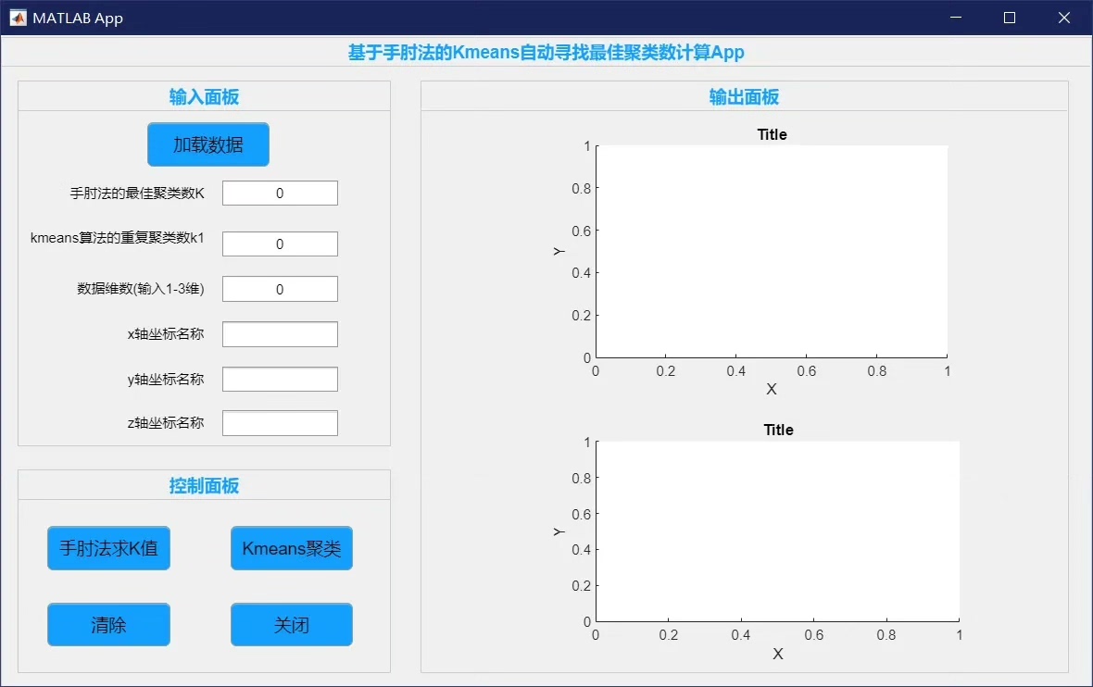This screenshot has height=687, width=1093.
Task: Click the kmeans算法的重复聚类数k1 label
Action: [x=117, y=238]
